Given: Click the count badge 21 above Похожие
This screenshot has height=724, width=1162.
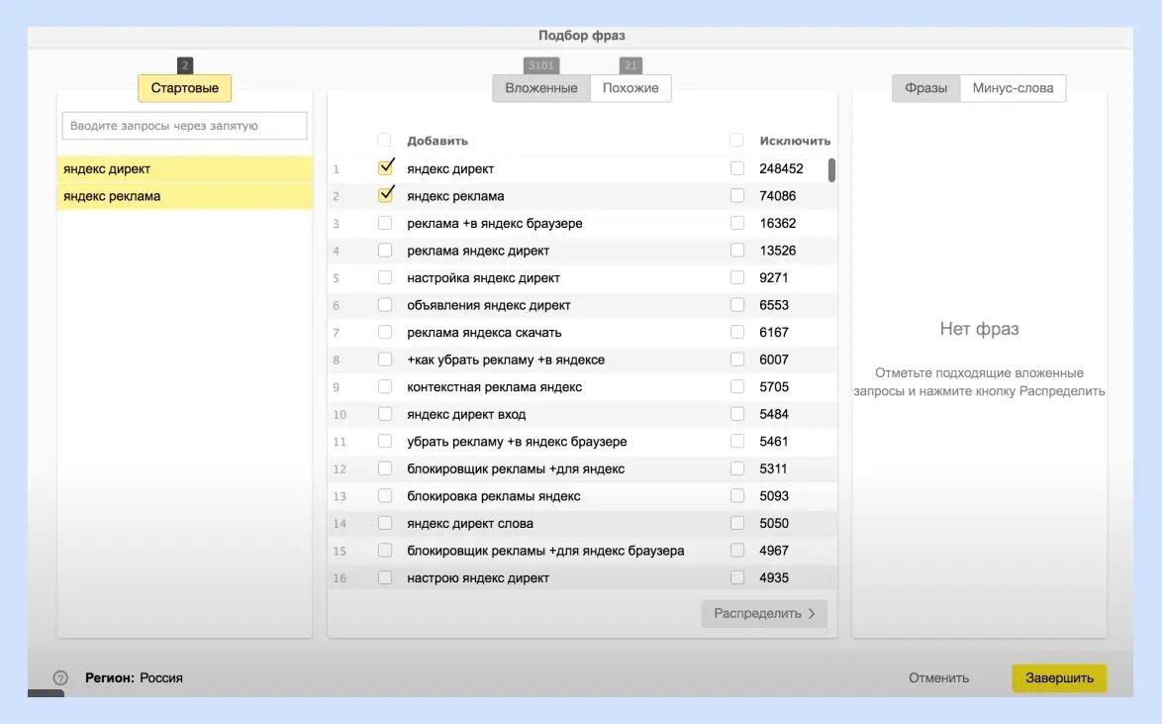Looking at the screenshot, I should (x=630, y=65).
